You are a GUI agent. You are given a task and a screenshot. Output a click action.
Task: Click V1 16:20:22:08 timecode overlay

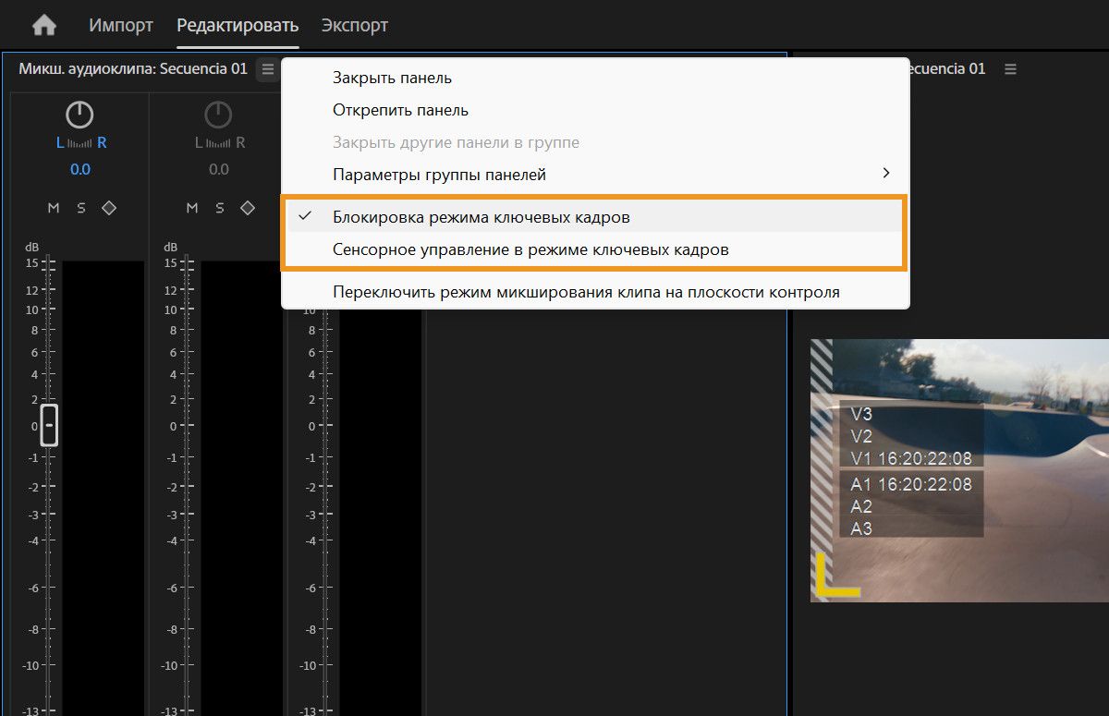pos(911,458)
